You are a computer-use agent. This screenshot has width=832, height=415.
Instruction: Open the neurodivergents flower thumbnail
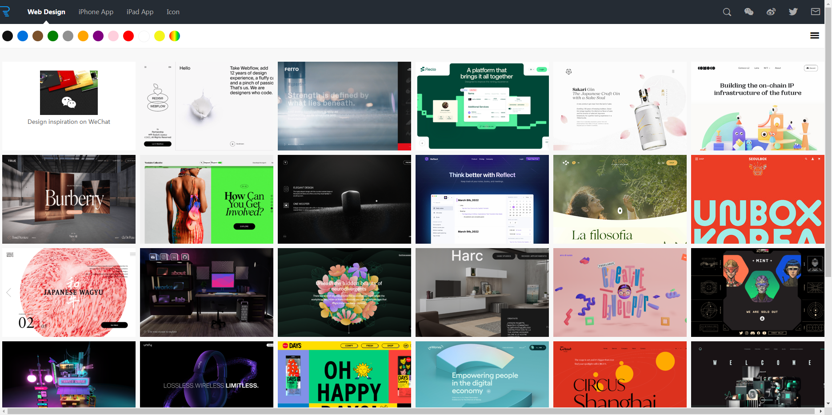(x=344, y=292)
